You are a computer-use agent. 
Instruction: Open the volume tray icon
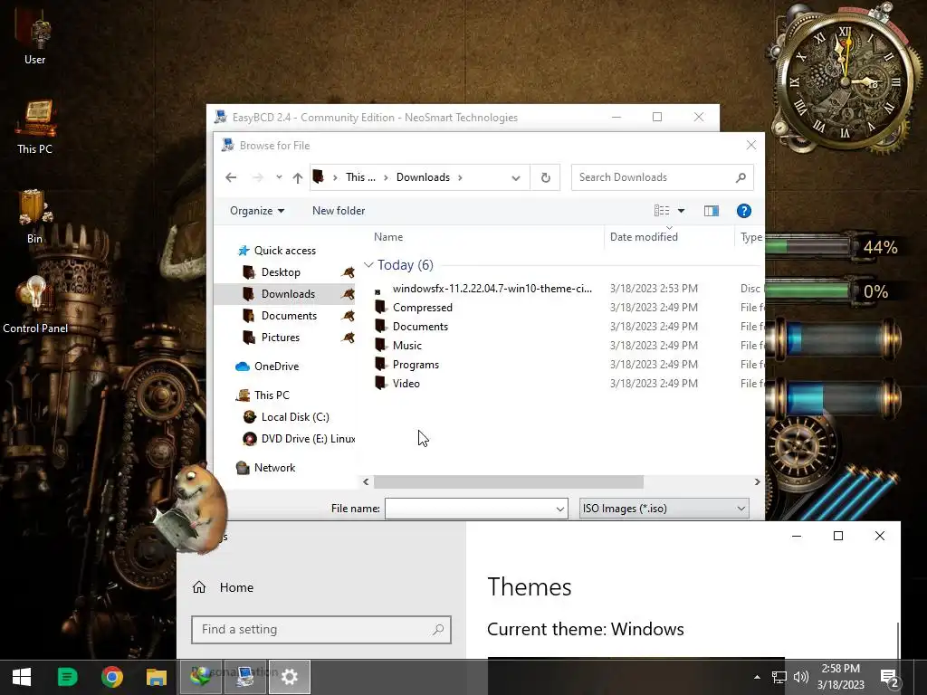coord(800,677)
